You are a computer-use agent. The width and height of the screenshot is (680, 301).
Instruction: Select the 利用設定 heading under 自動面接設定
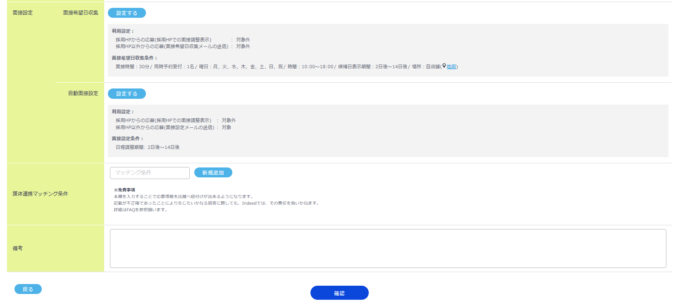pyautogui.click(x=123, y=112)
